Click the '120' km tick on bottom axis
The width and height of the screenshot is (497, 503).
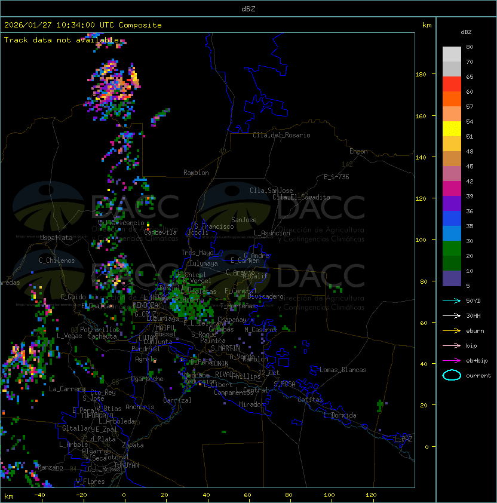point(371,495)
